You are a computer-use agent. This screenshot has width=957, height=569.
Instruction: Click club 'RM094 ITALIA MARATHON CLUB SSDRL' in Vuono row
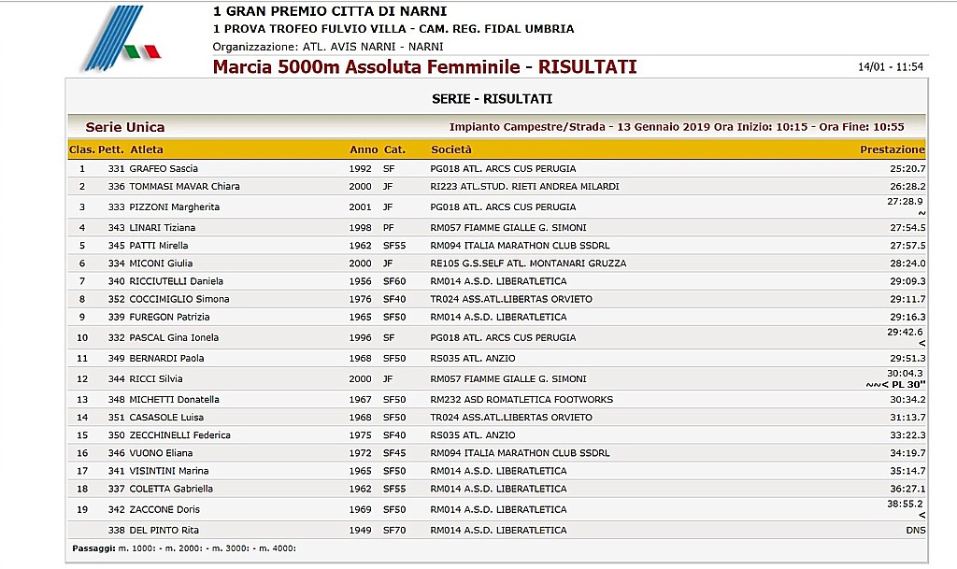pos(520,452)
